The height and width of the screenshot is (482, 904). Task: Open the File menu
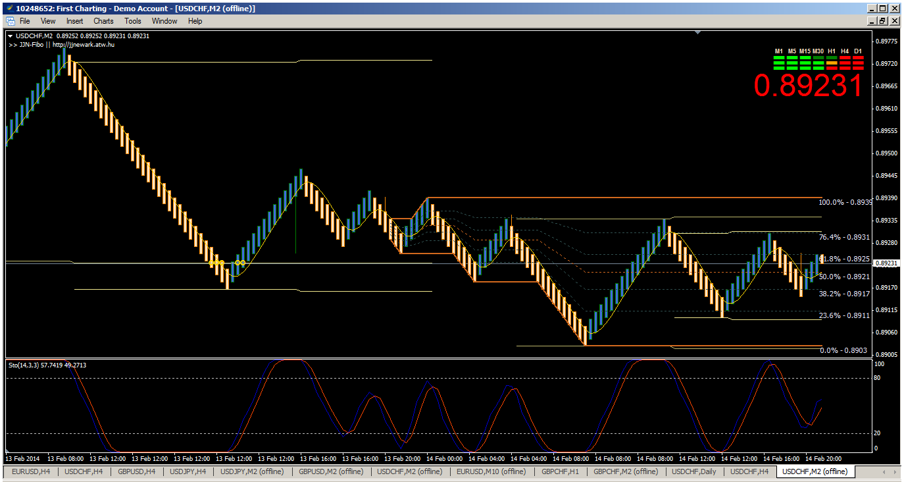[x=25, y=21]
